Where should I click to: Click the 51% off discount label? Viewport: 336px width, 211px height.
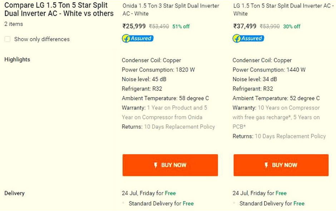point(181,26)
